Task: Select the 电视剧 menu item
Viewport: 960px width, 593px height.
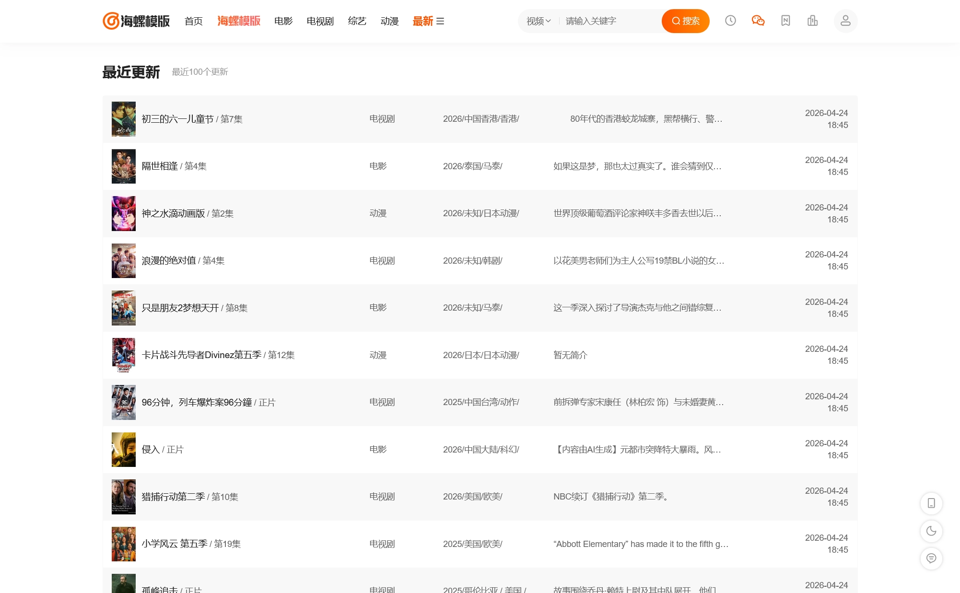Action: pyautogui.click(x=319, y=21)
